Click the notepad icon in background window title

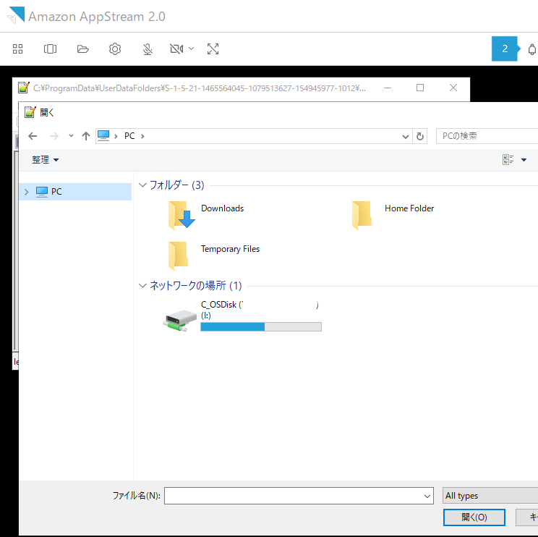[x=24, y=88]
